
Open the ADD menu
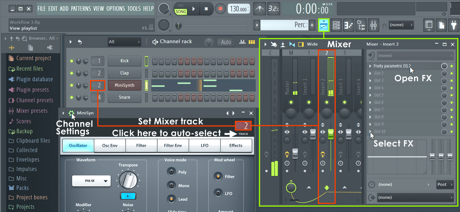(x=64, y=9)
